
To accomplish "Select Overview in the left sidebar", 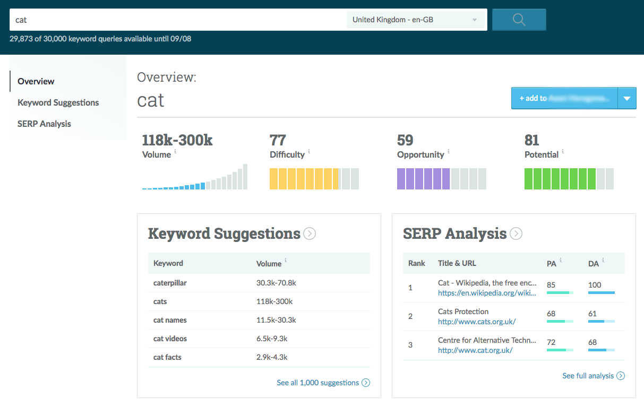I will tap(36, 81).
